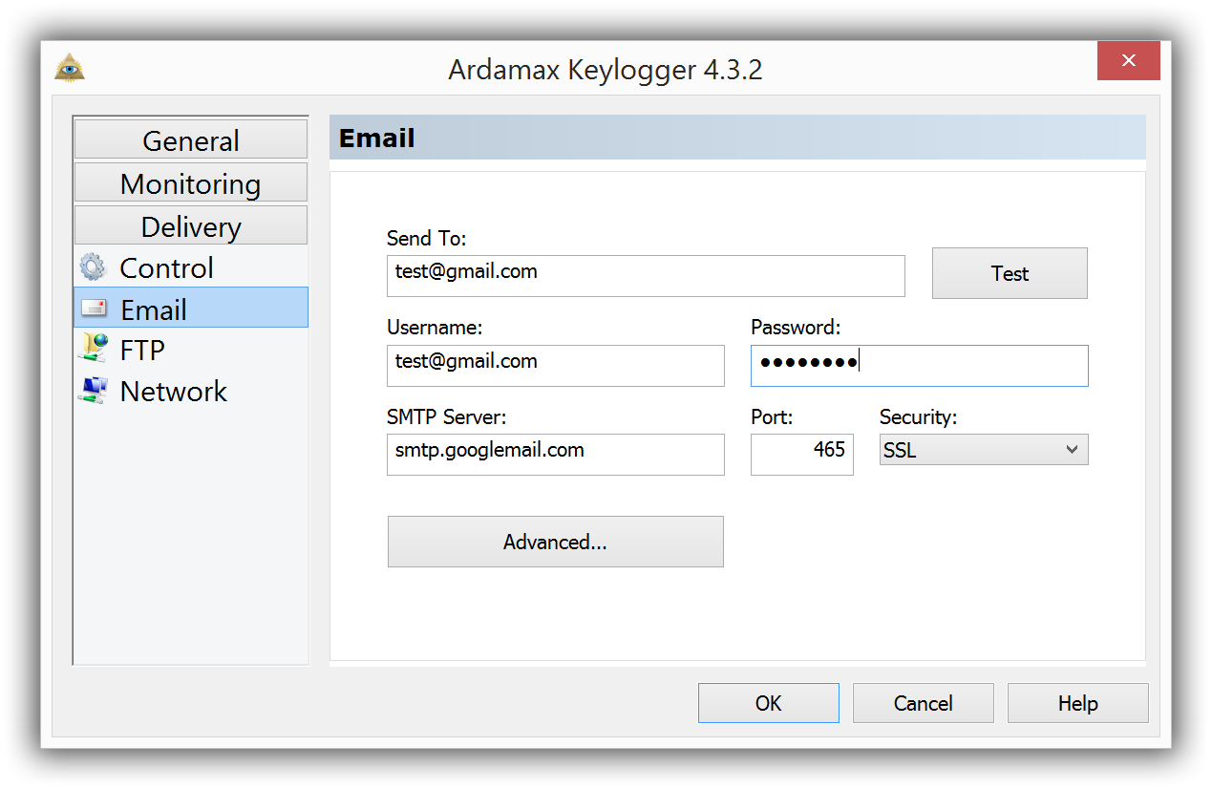Image resolution: width=1212 pixels, height=789 pixels.
Task: Select the Control item in the sidebar
Action: click(191, 267)
